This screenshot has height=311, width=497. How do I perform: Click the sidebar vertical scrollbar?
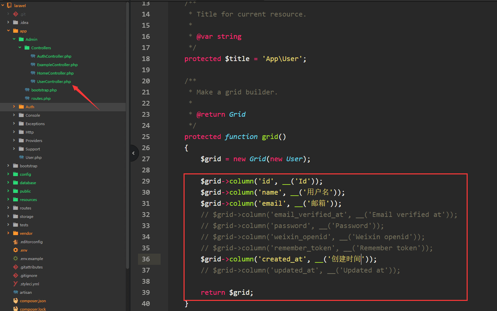click(x=128, y=135)
